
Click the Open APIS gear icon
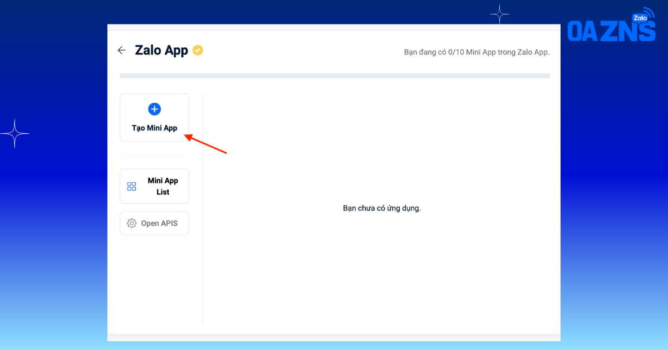(132, 223)
